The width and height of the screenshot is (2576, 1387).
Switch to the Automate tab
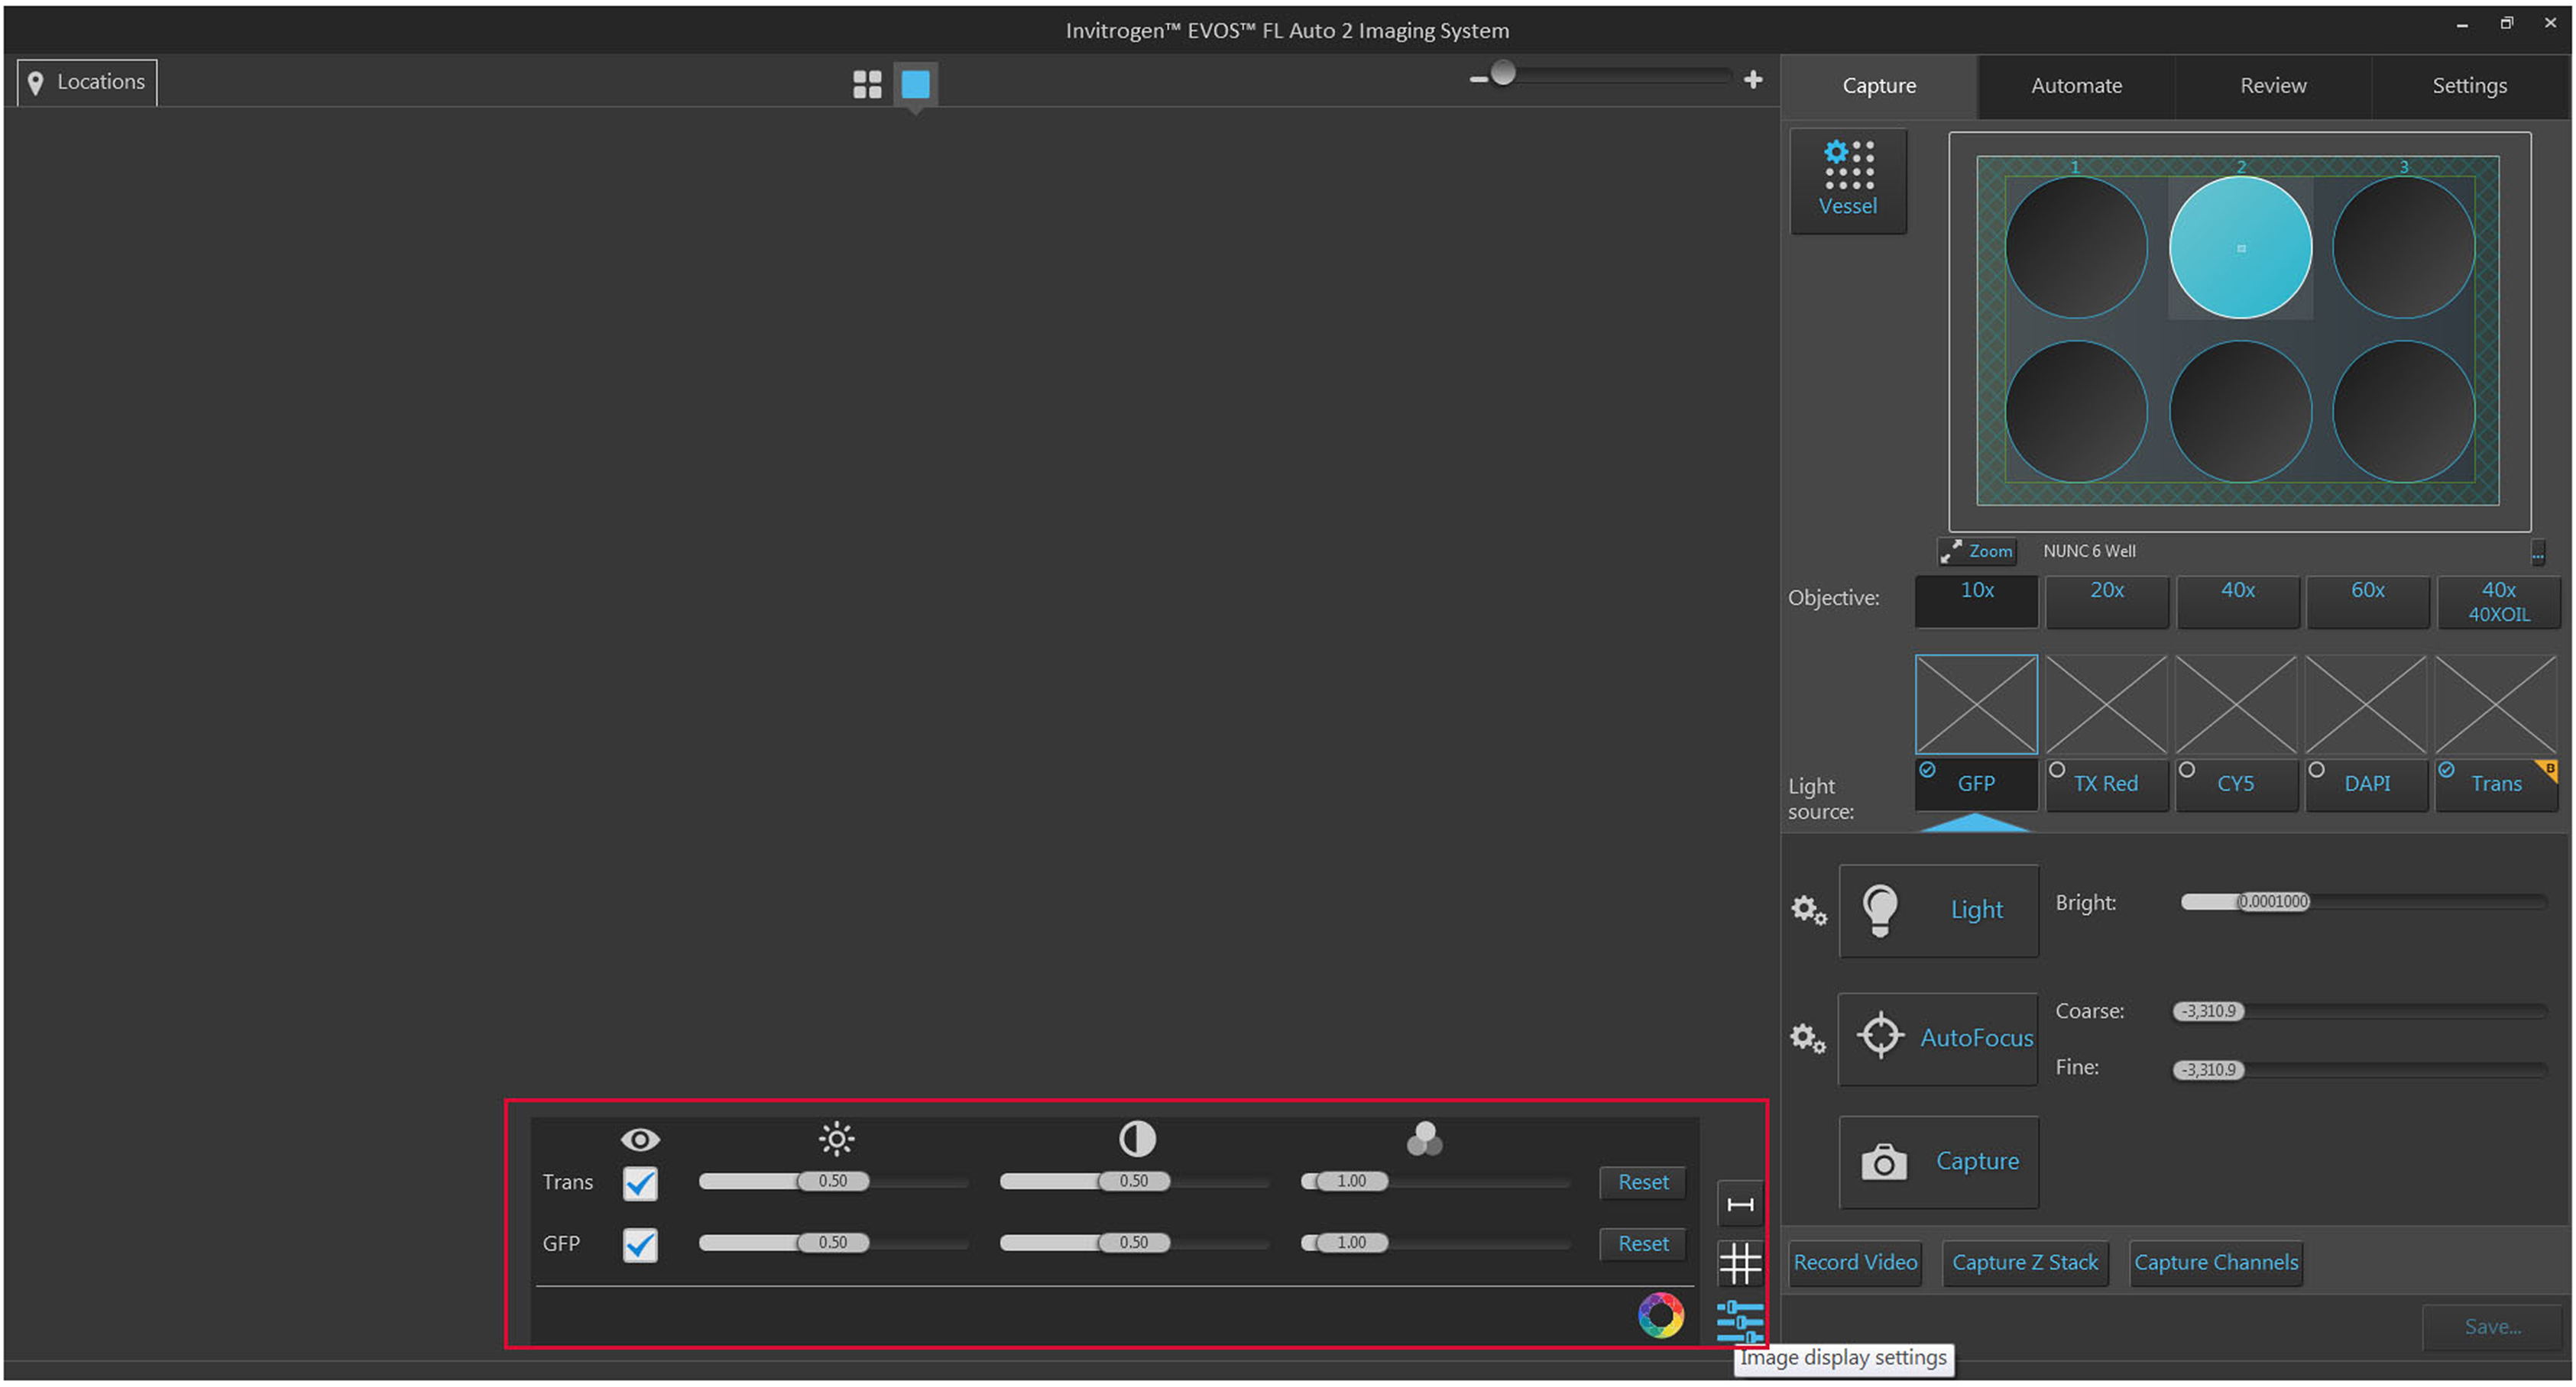(2075, 86)
